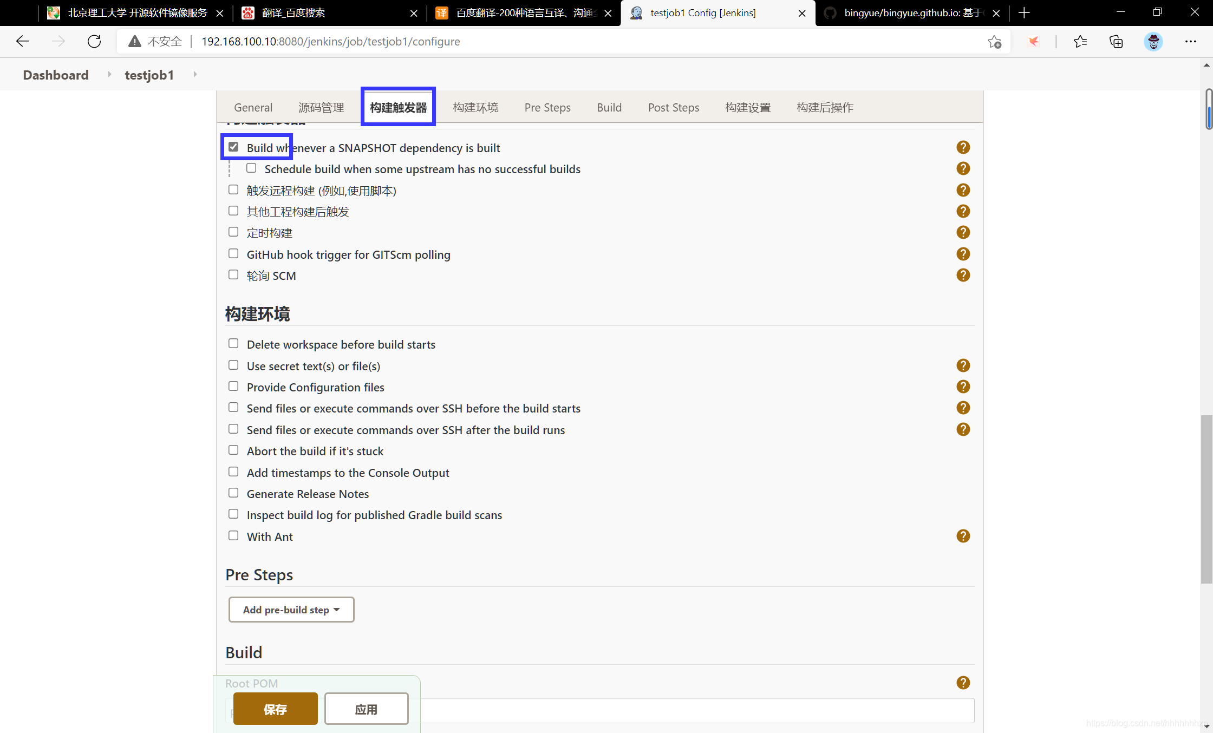Switch to Pre Steps config tab
1213x733 pixels.
pos(547,107)
